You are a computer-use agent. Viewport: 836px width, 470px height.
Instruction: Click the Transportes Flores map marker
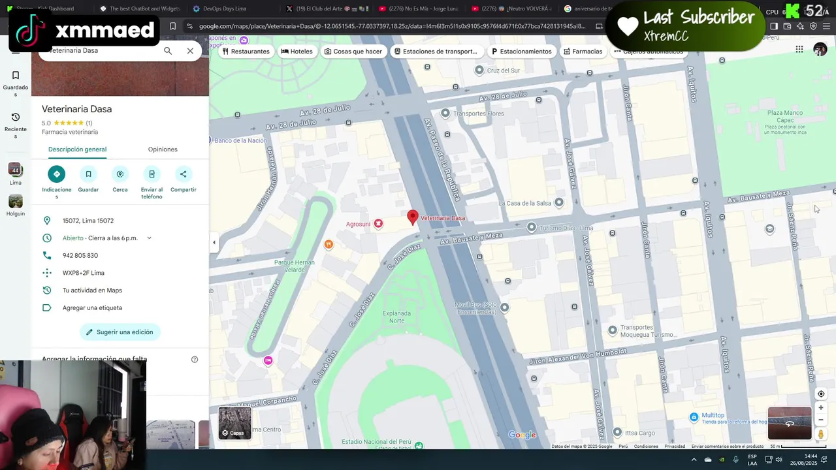445,114
